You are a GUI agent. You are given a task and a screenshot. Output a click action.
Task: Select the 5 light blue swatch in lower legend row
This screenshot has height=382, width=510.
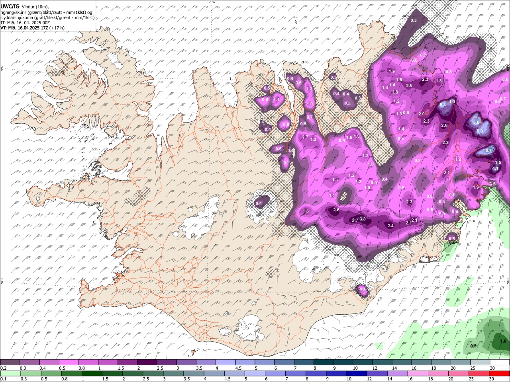pos(255,374)
